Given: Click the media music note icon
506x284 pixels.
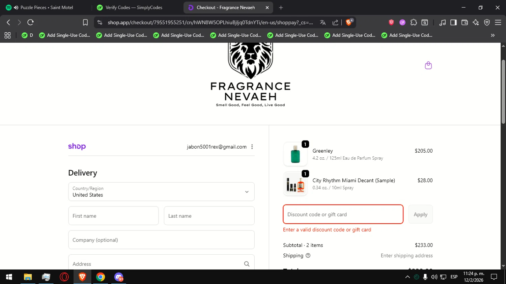Looking at the screenshot, I should [442, 22].
